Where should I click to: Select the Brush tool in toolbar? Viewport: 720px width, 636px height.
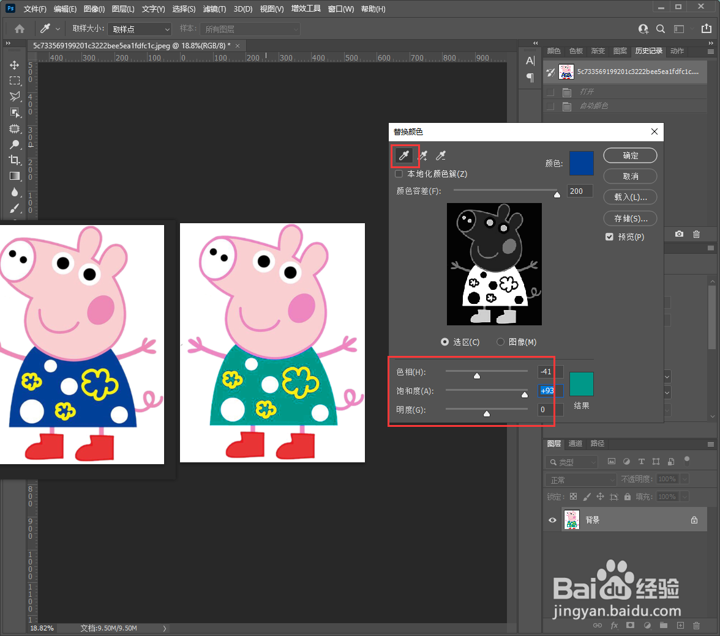click(x=15, y=208)
